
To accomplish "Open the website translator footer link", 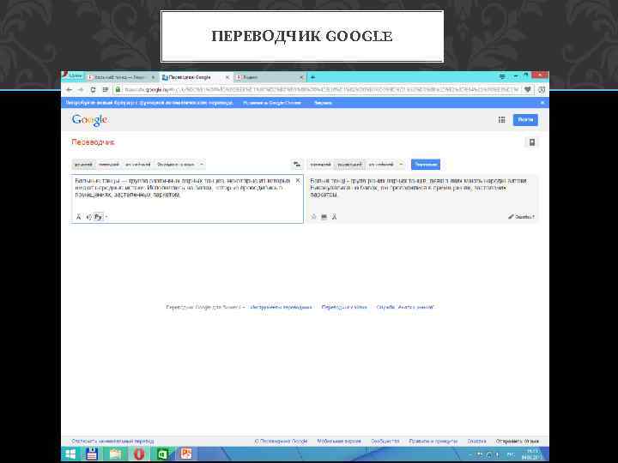I will 344,307.
